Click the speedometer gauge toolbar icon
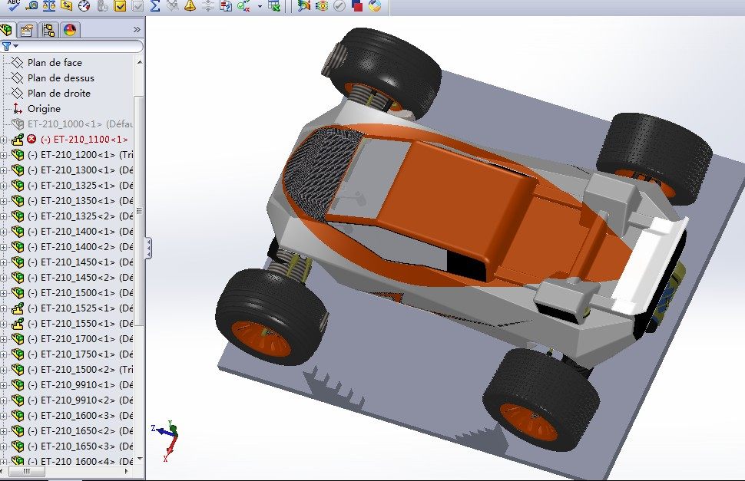Image resolution: width=745 pixels, height=481 pixels. click(x=84, y=6)
